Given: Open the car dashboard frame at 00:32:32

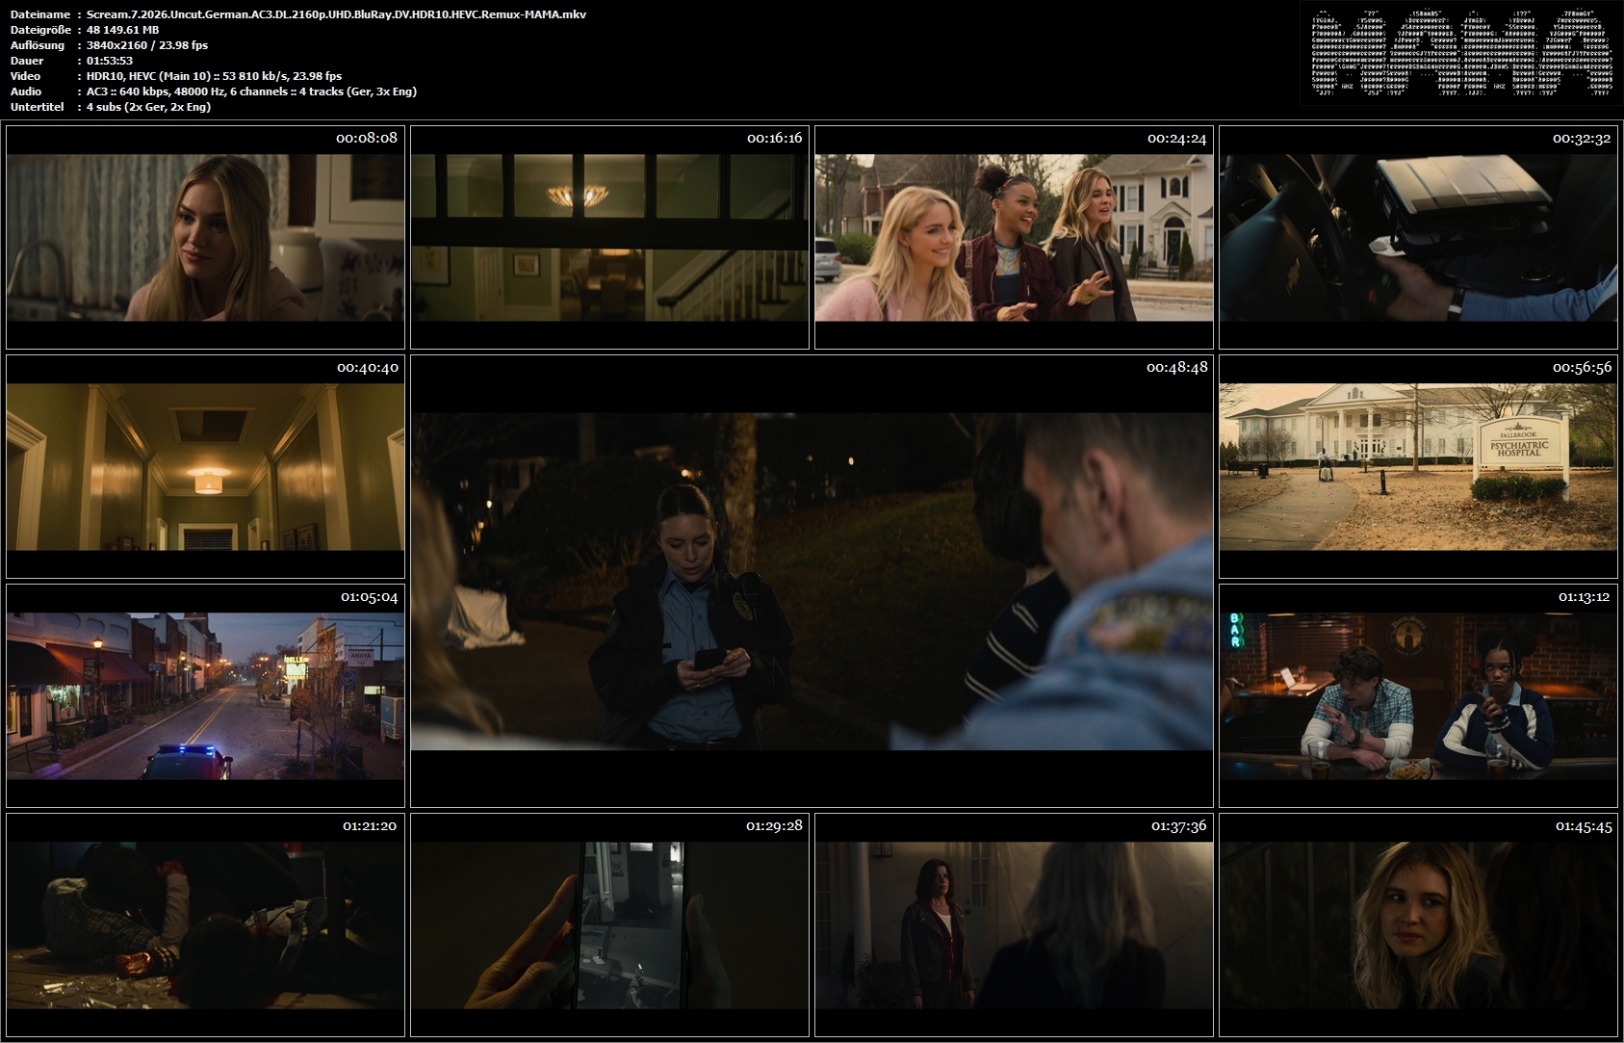Looking at the screenshot, I should click(x=1418, y=237).
